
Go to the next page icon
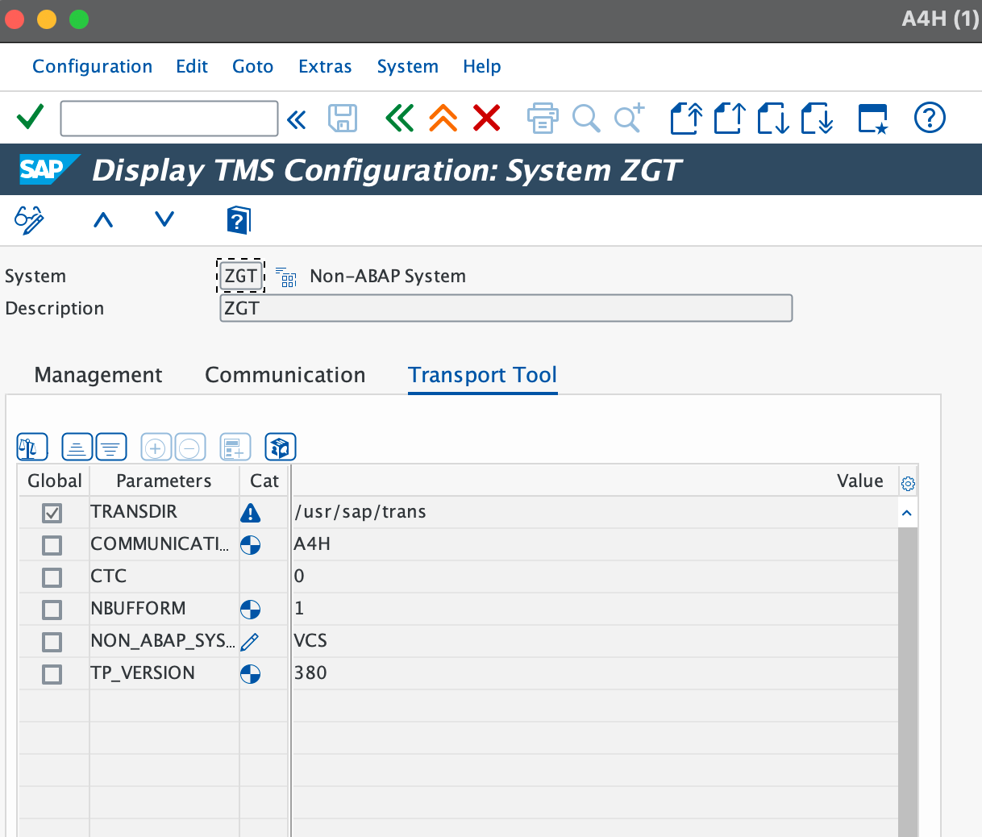tap(773, 119)
